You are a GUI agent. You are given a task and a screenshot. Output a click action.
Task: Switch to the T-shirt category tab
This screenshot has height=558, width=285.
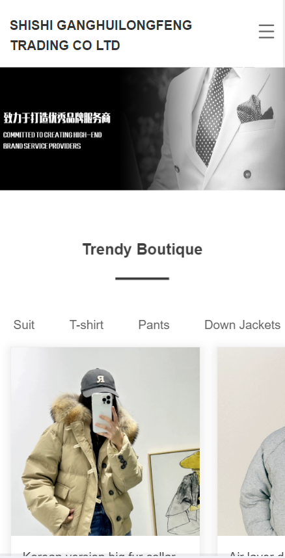coord(86,325)
